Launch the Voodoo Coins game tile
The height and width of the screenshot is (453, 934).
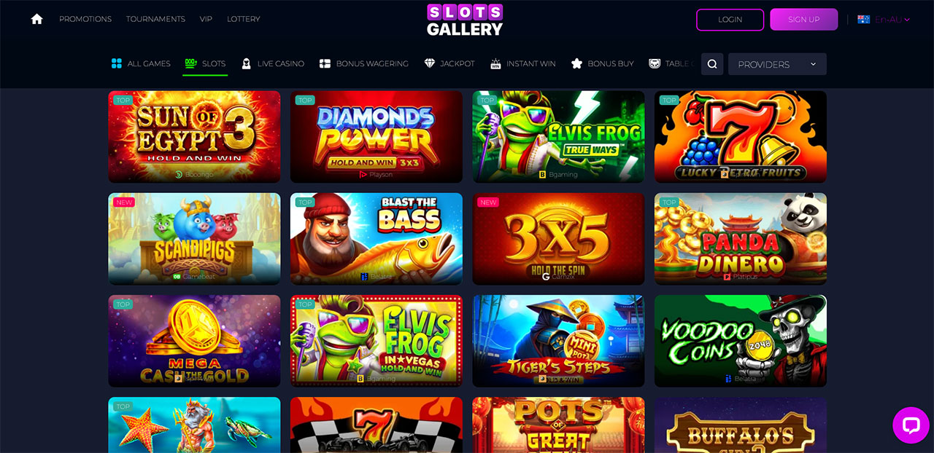point(741,341)
